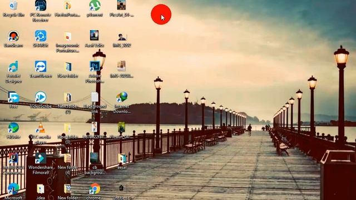356x200 pixels.
Task: Select numbered New folder beside VideoScribe
Action: pos(68,97)
